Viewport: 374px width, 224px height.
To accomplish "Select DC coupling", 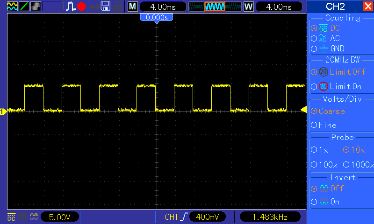I will tap(325, 28).
